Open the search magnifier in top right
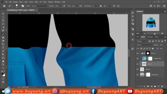 pos(154,6)
